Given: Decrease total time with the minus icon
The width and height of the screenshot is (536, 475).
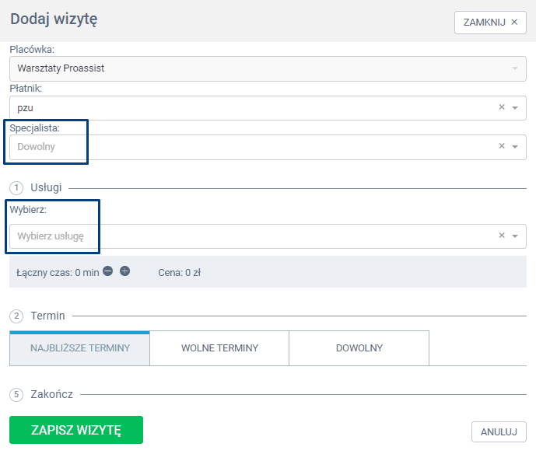Looking at the screenshot, I should pyautogui.click(x=108, y=271).
